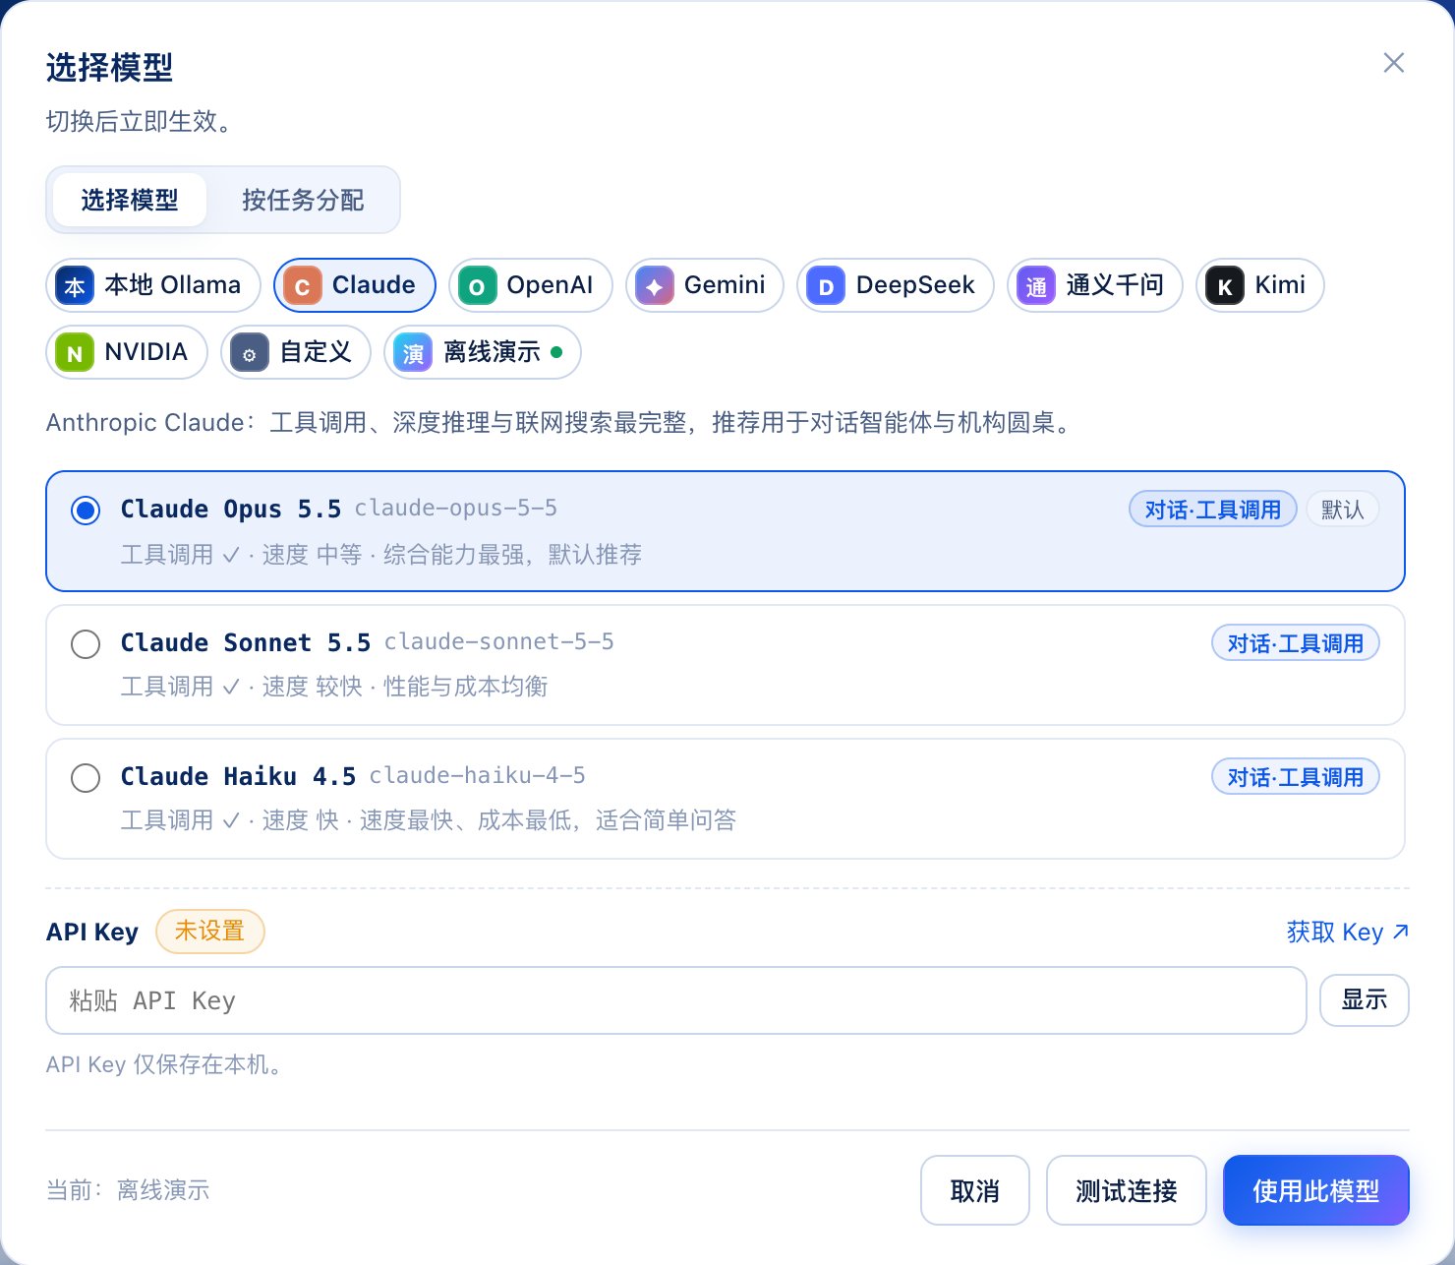Close the 选择模型 dialog

pos(1393,63)
